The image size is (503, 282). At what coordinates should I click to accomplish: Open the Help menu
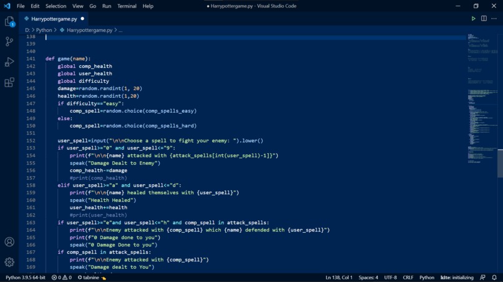tap(148, 6)
